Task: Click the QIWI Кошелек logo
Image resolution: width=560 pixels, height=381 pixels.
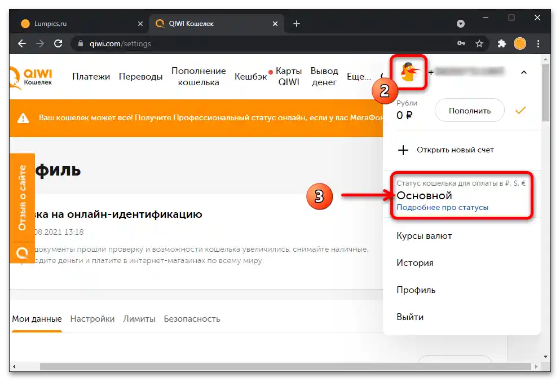Action: pyautogui.click(x=31, y=77)
